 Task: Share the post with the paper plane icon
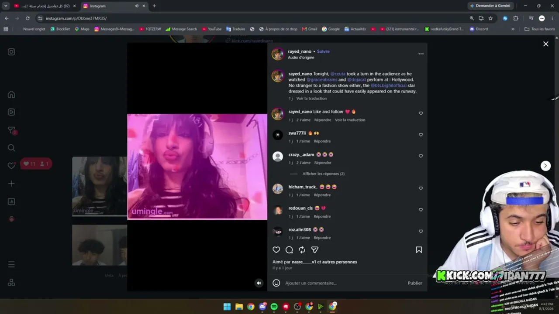[315, 250]
